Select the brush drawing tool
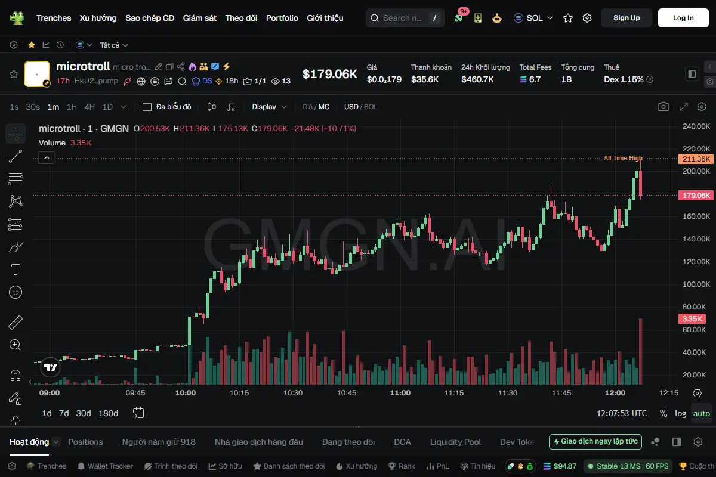This screenshot has width=716, height=477. click(16, 247)
